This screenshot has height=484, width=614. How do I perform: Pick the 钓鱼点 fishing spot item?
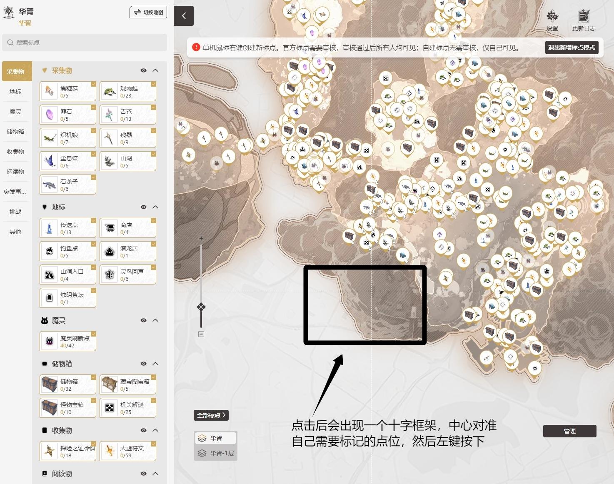point(68,251)
